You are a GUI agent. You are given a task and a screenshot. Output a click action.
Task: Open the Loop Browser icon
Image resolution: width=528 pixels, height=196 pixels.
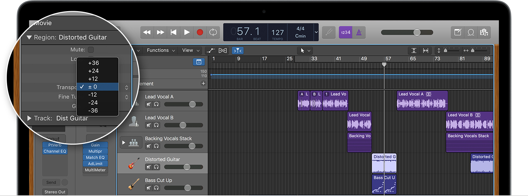pos(471,32)
